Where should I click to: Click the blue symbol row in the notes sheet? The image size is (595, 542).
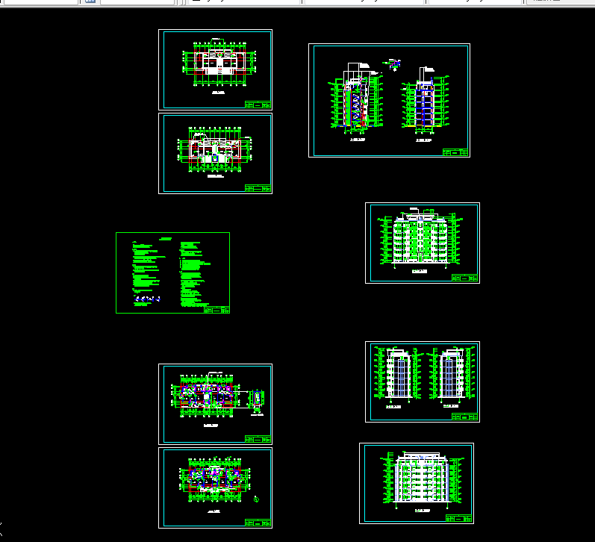point(147,299)
